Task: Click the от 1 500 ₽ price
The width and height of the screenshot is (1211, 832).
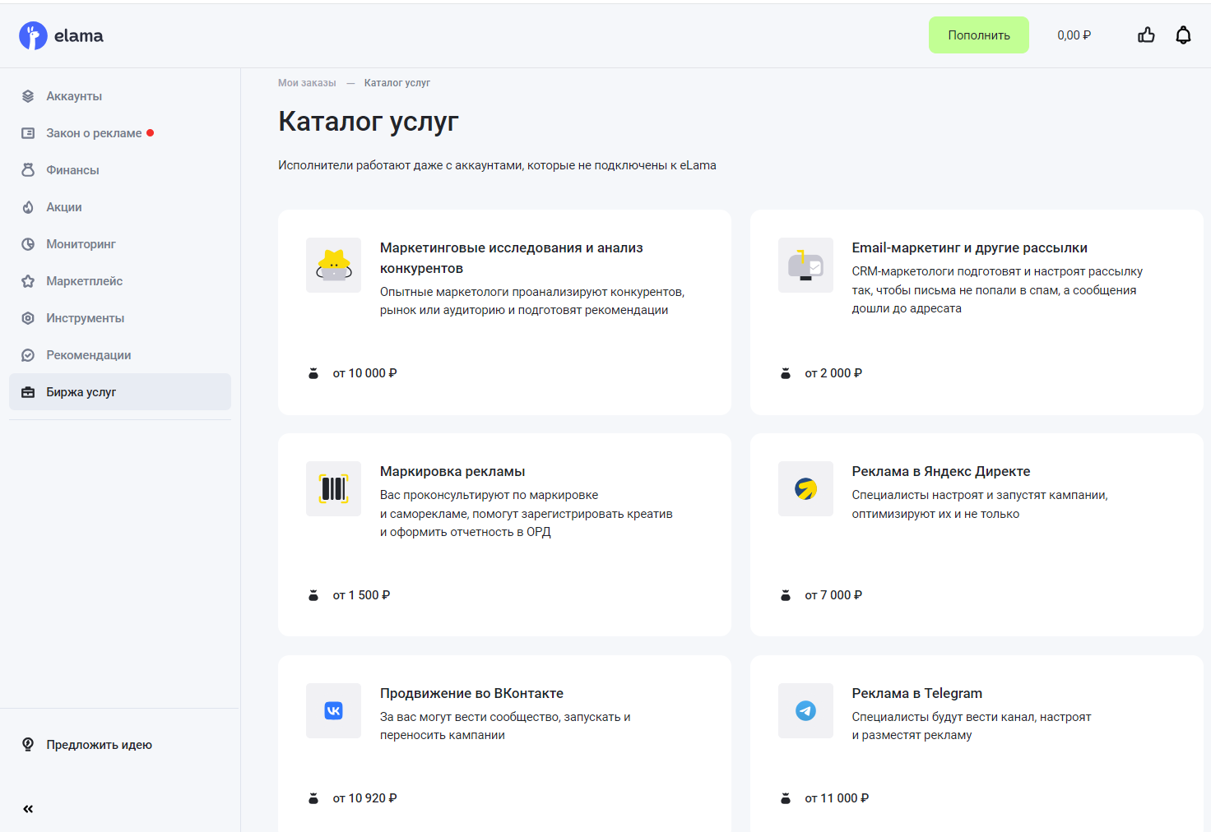Action: pyautogui.click(x=361, y=595)
